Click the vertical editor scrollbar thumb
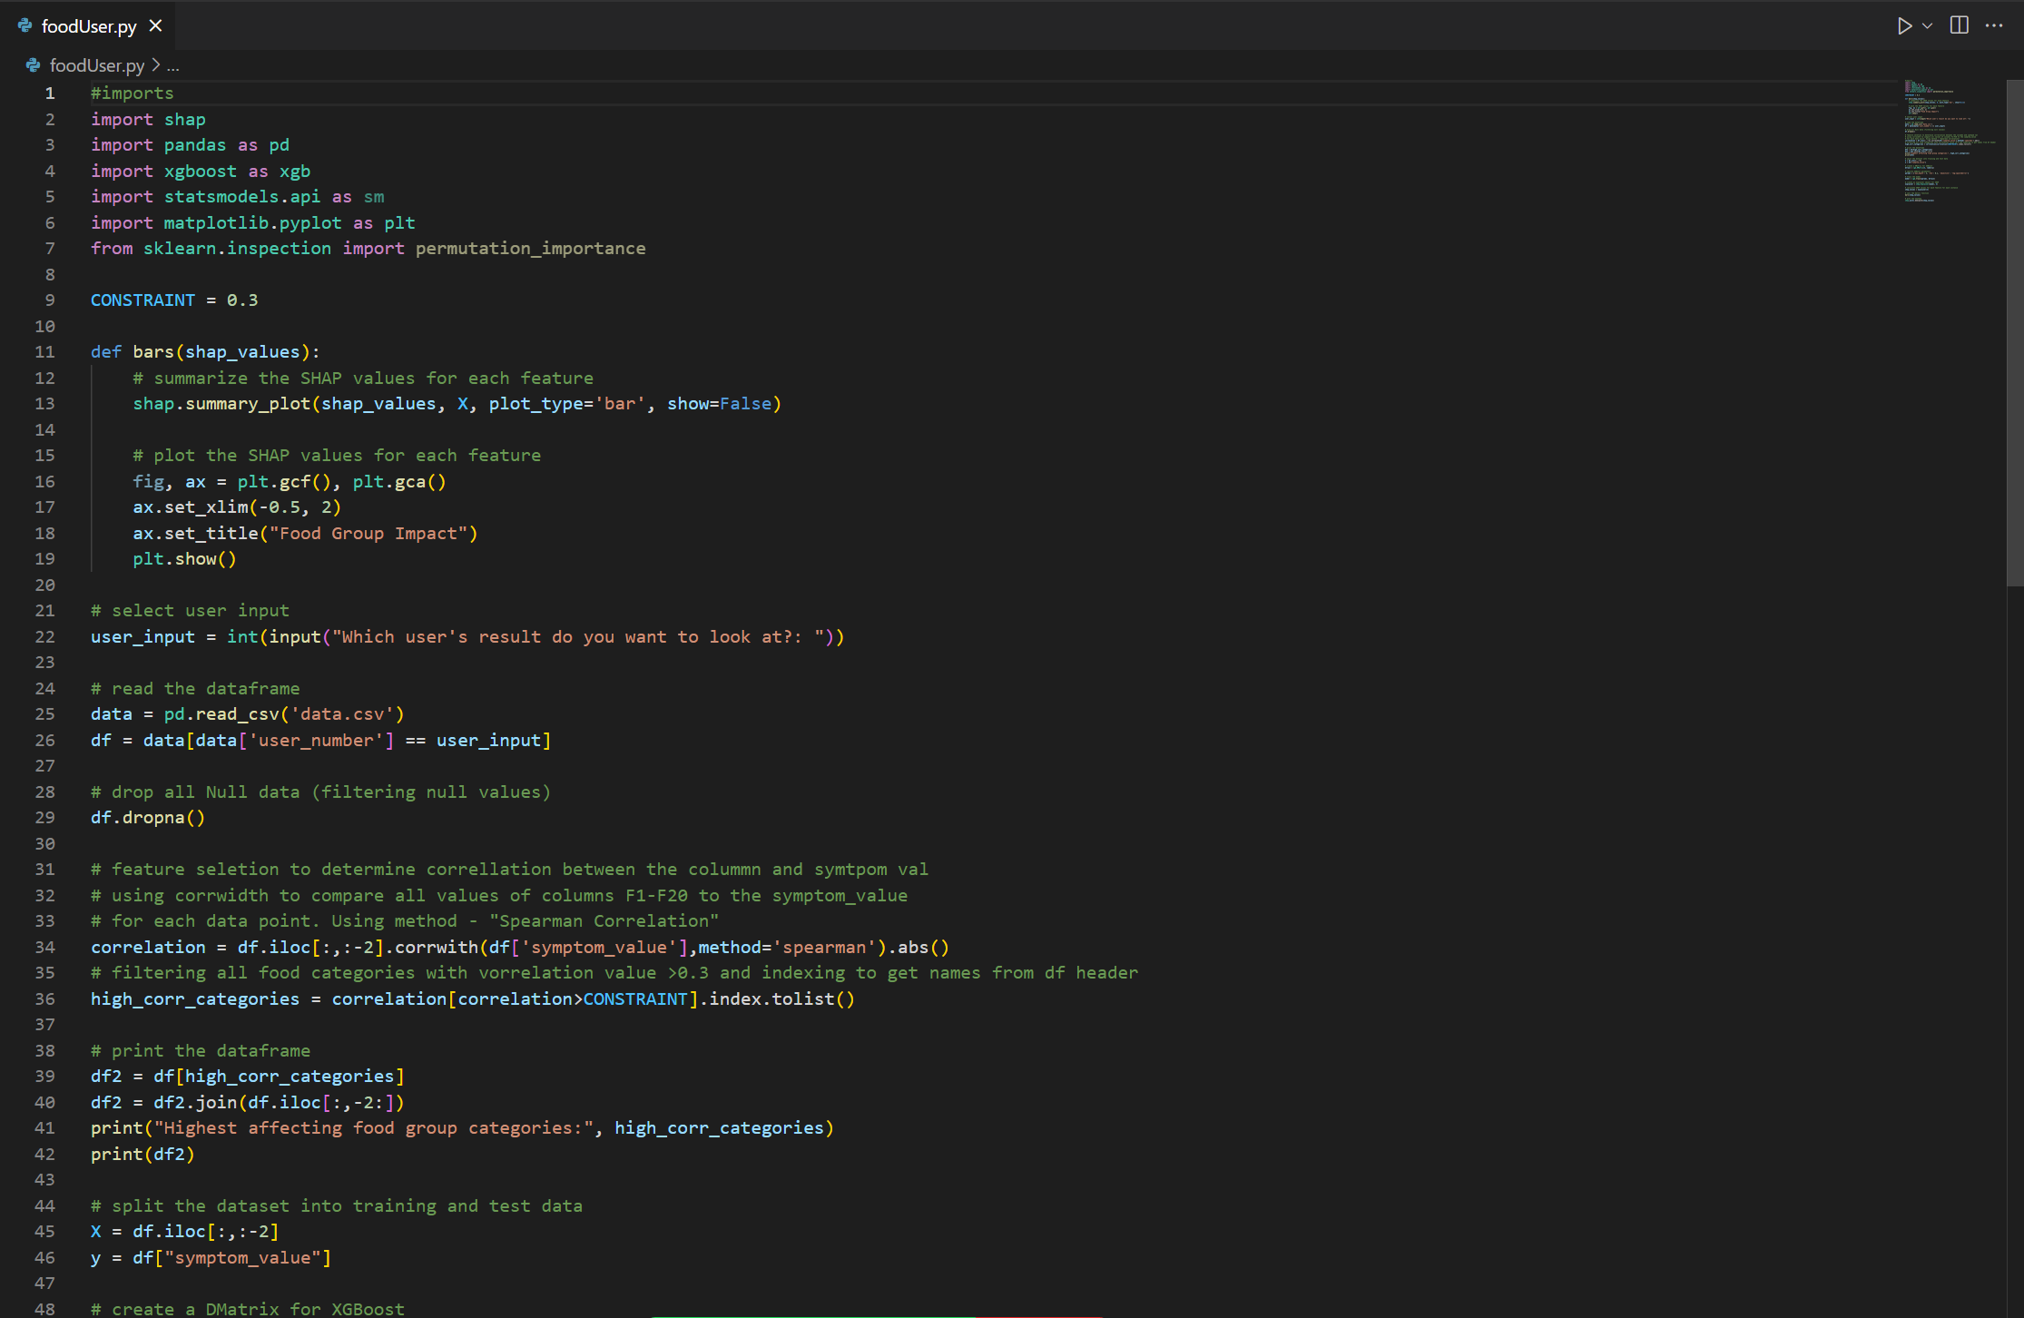This screenshot has height=1318, width=2024. tap(2014, 331)
